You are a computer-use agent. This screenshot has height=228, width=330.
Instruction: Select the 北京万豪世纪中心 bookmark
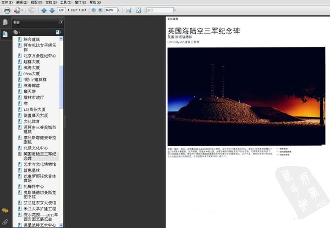point(40,55)
